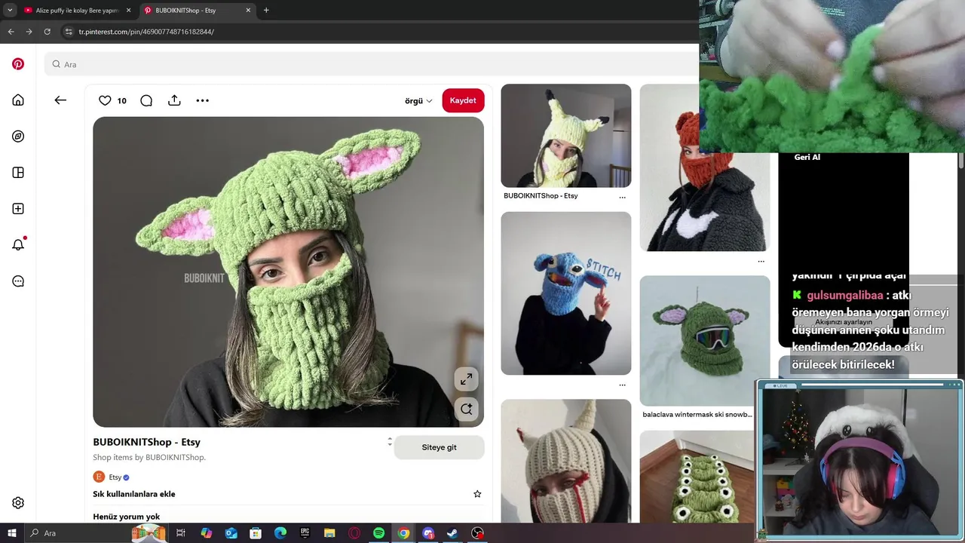Click Siteye git to visit the site
This screenshot has width=965, height=543.
point(439,447)
